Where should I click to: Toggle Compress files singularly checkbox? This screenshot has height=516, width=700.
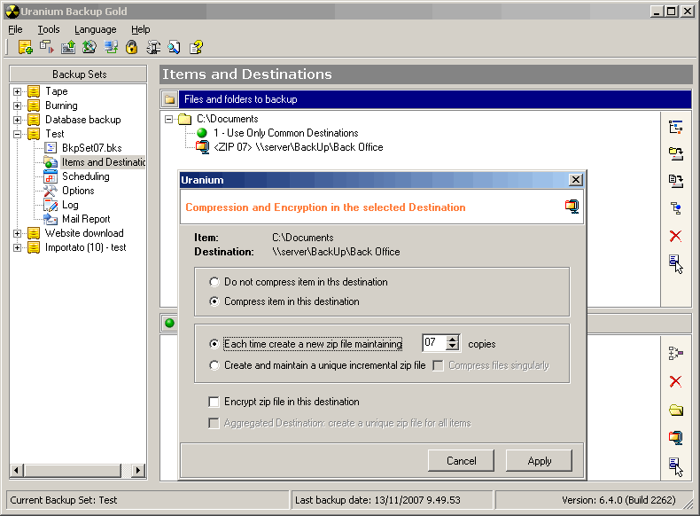[439, 365]
